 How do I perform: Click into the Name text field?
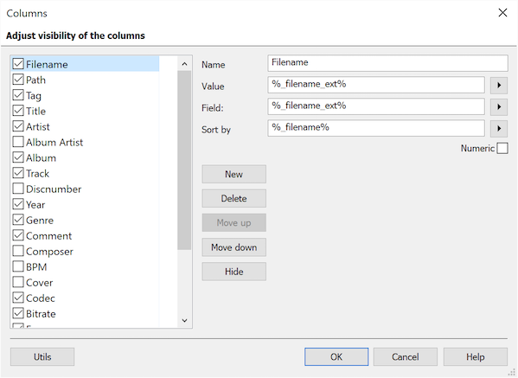tap(387, 63)
